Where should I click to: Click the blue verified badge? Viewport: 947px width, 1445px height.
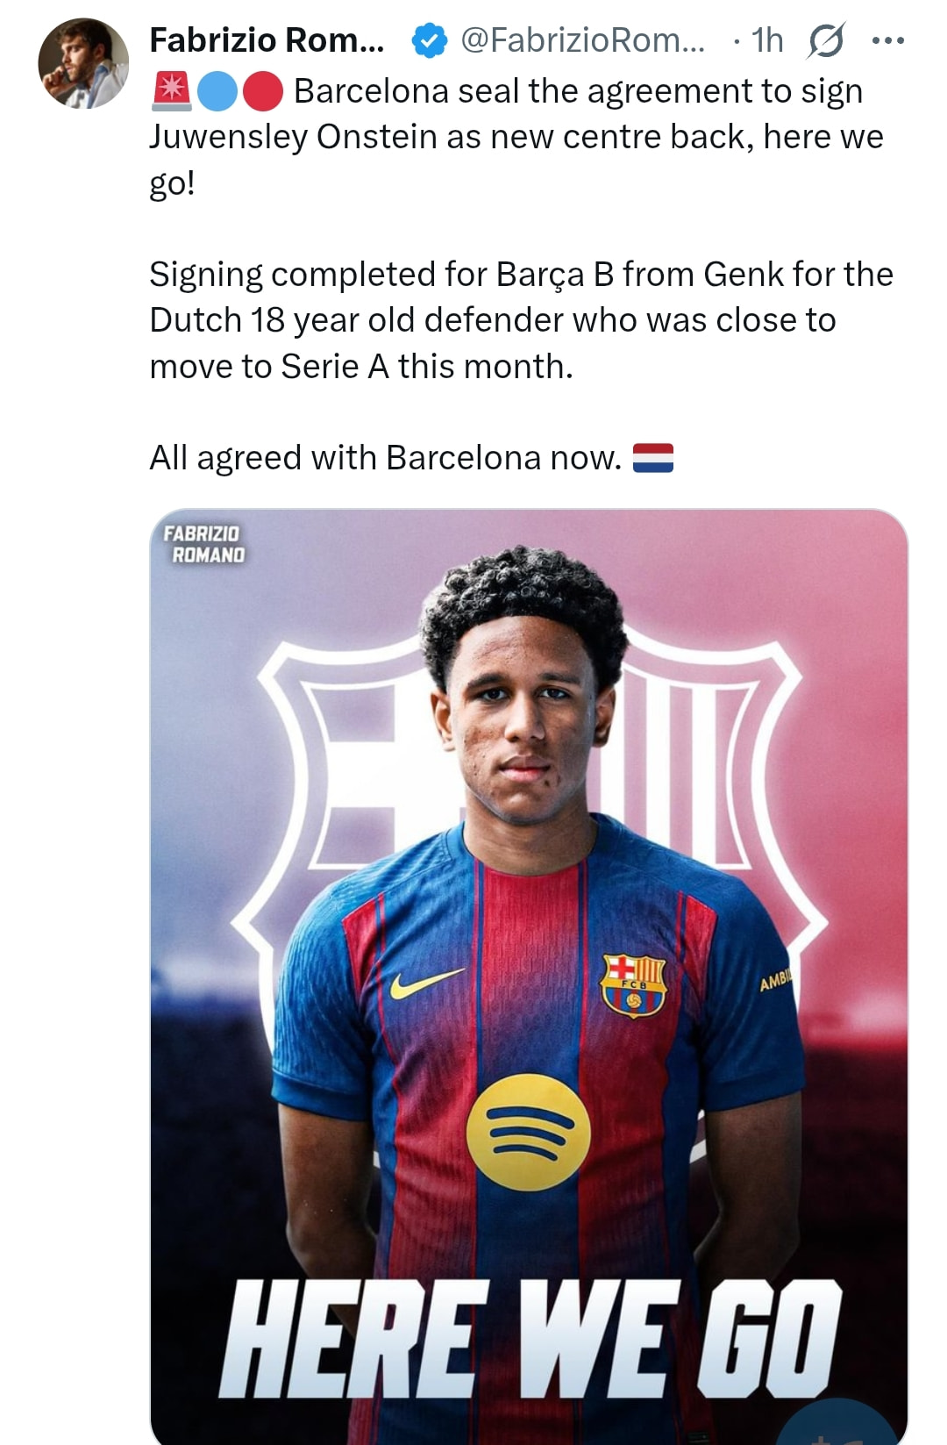tap(429, 40)
